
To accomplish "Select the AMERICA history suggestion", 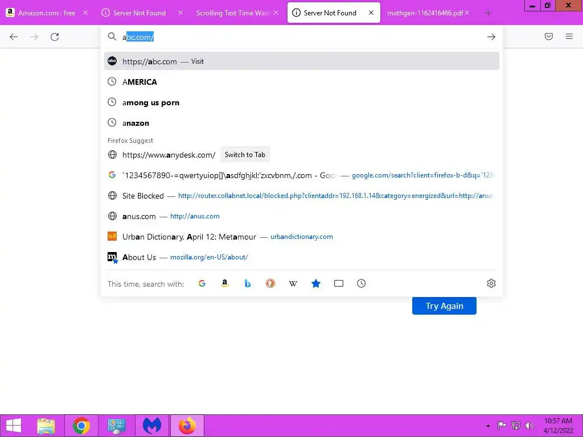I will pos(302,82).
